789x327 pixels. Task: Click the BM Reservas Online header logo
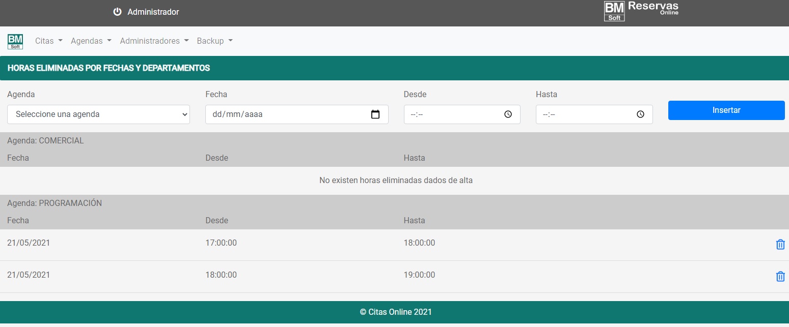point(641,11)
